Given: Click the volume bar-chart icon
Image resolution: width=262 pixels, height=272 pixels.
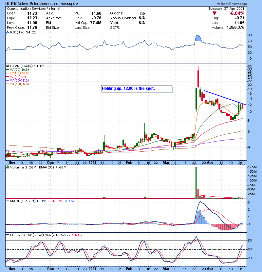Looking at the screenshot, I should (8, 167).
